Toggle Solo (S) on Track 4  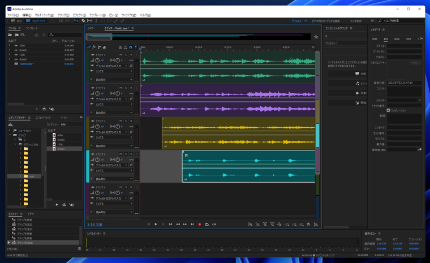126,154
